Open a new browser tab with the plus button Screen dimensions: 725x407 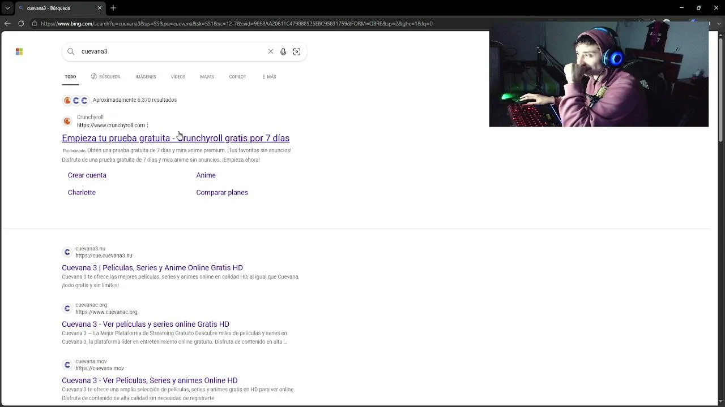tap(113, 8)
